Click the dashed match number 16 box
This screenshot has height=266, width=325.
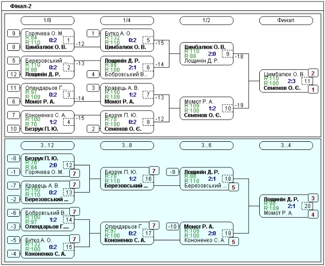pos(148,179)
